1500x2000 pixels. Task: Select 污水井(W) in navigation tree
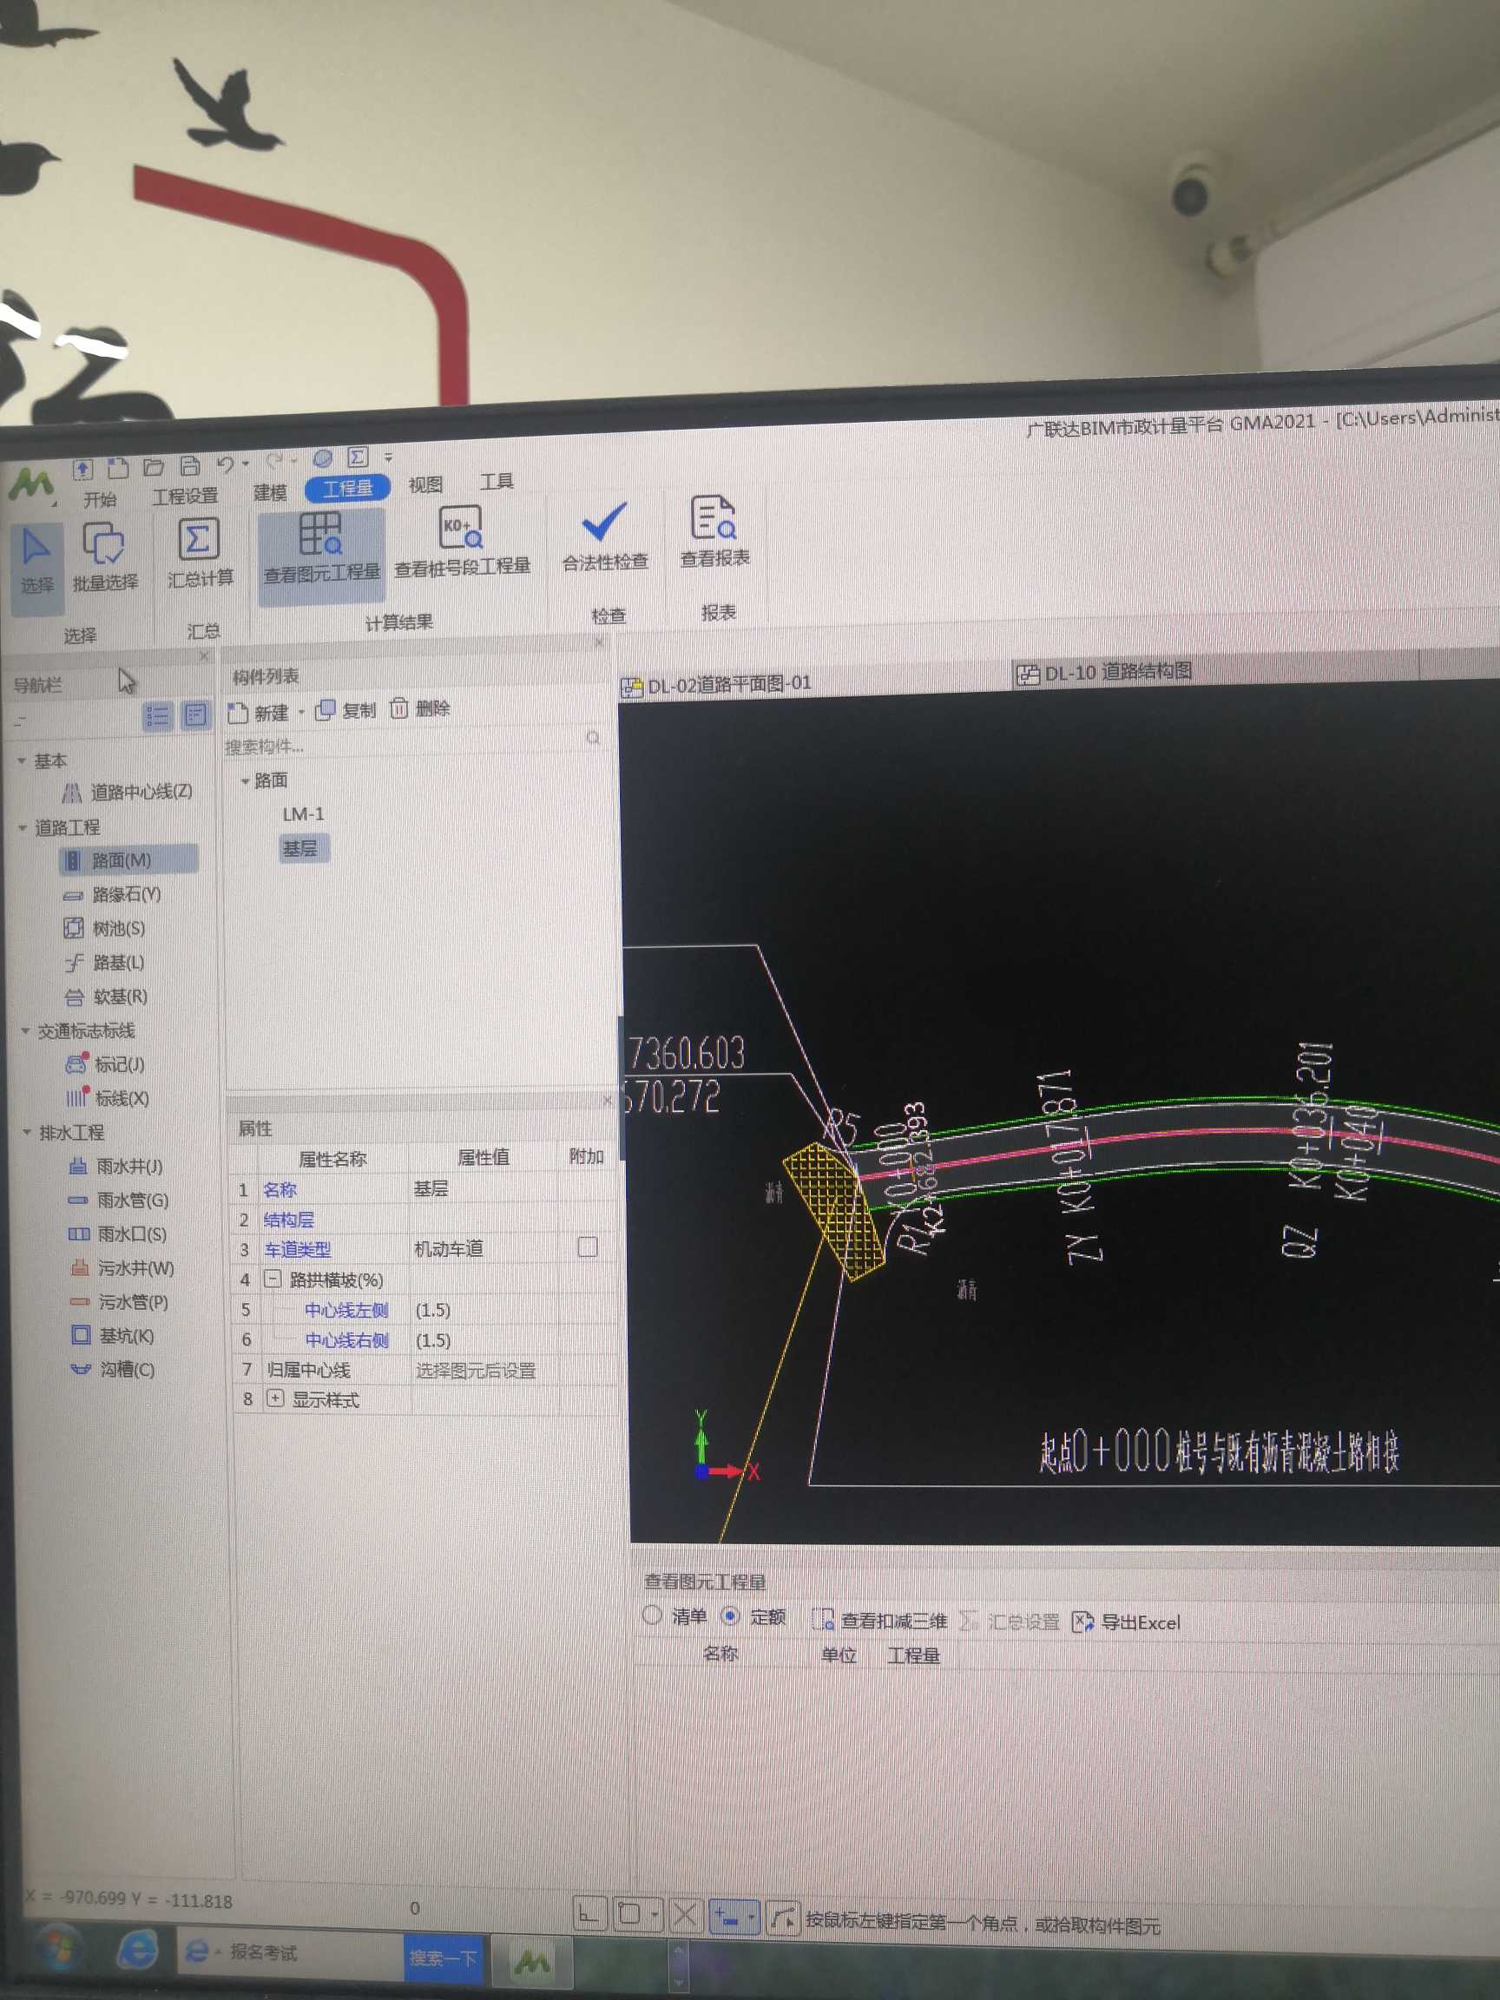pyautogui.click(x=123, y=1268)
